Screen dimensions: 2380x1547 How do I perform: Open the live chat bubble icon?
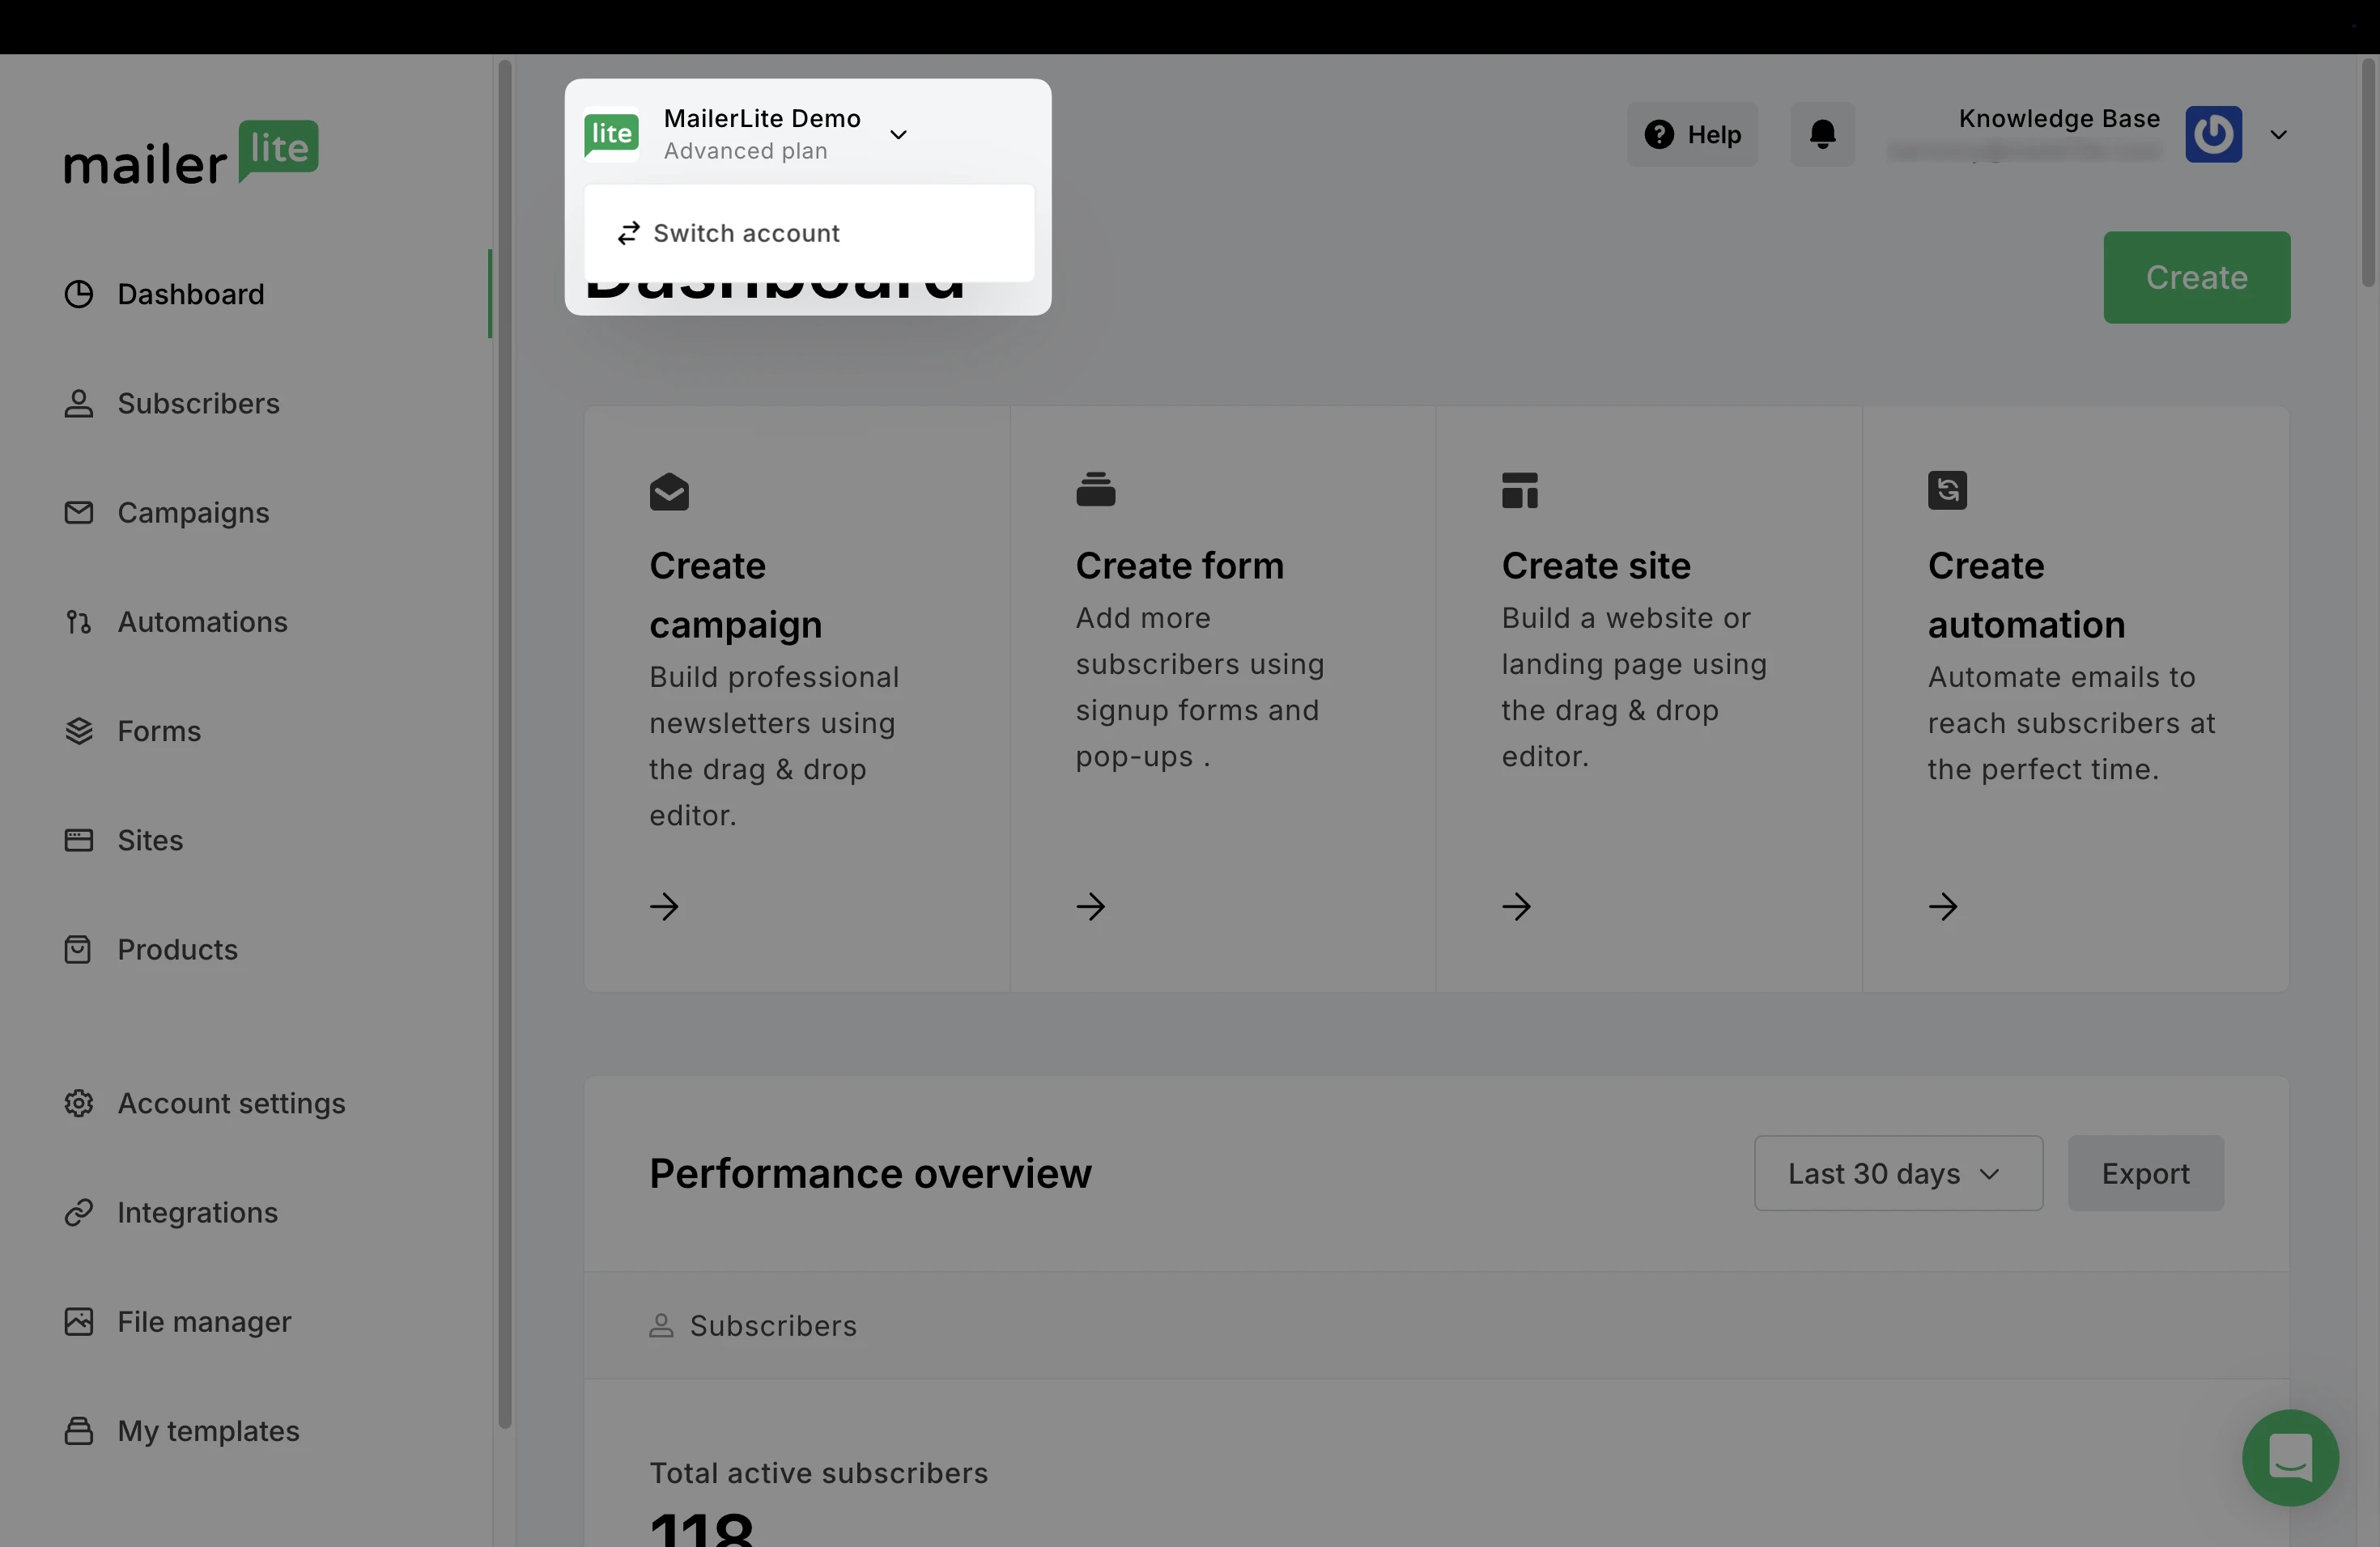[2289, 1457]
